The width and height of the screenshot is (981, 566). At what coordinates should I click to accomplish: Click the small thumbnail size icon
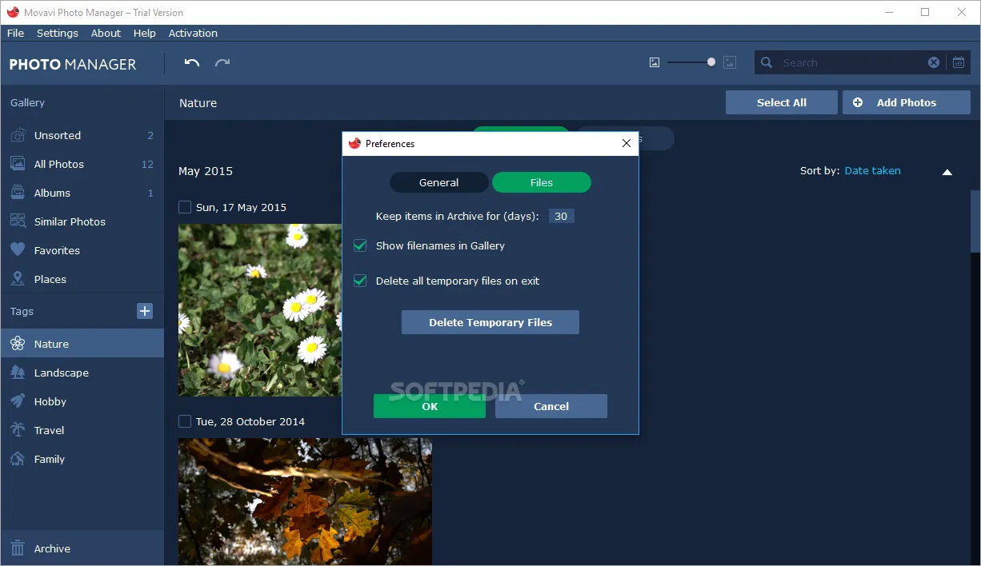pos(655,62)
